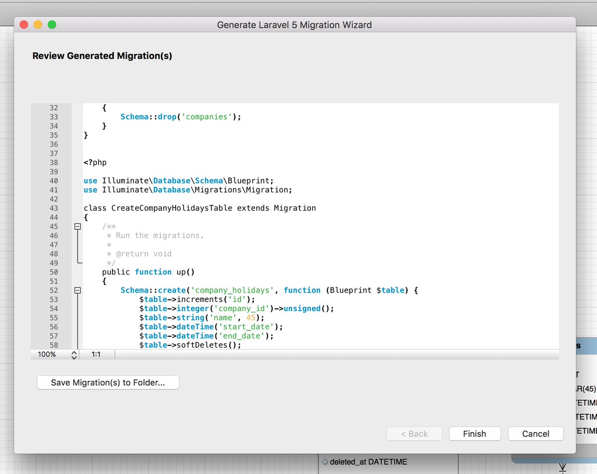
Task: Click Save Migration(s) to Folder button
Action: [108, 382]
